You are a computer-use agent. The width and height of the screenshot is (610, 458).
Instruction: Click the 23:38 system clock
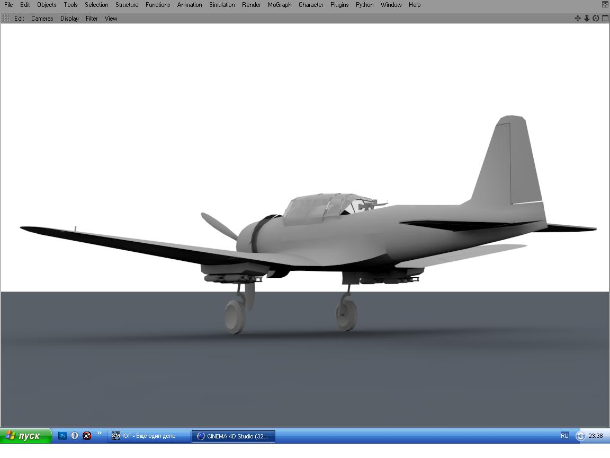tap(596, 436)
